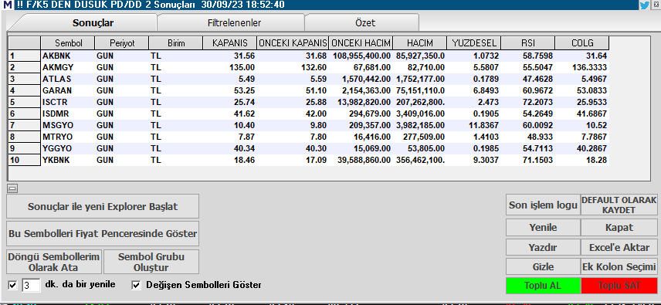This screenshot has height=305, width=661.
Task: Select the ATLAS symbol cell
Action: 68,79
